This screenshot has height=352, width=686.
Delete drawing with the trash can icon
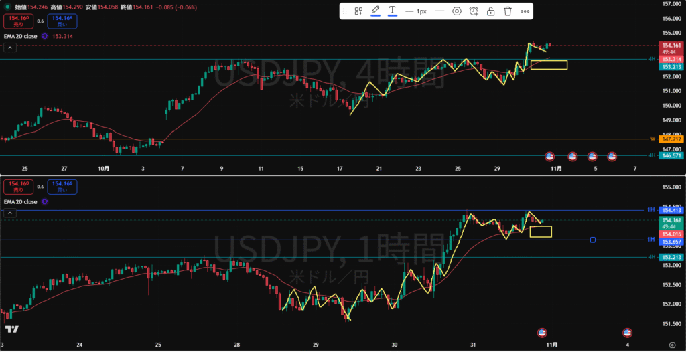click(508, 11)
